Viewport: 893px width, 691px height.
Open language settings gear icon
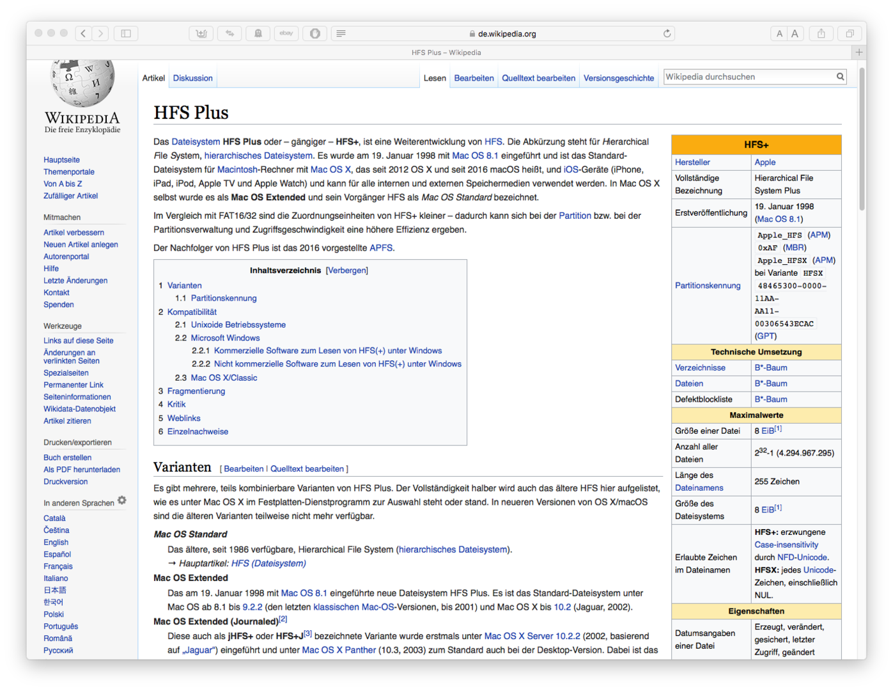click(122, 500)
